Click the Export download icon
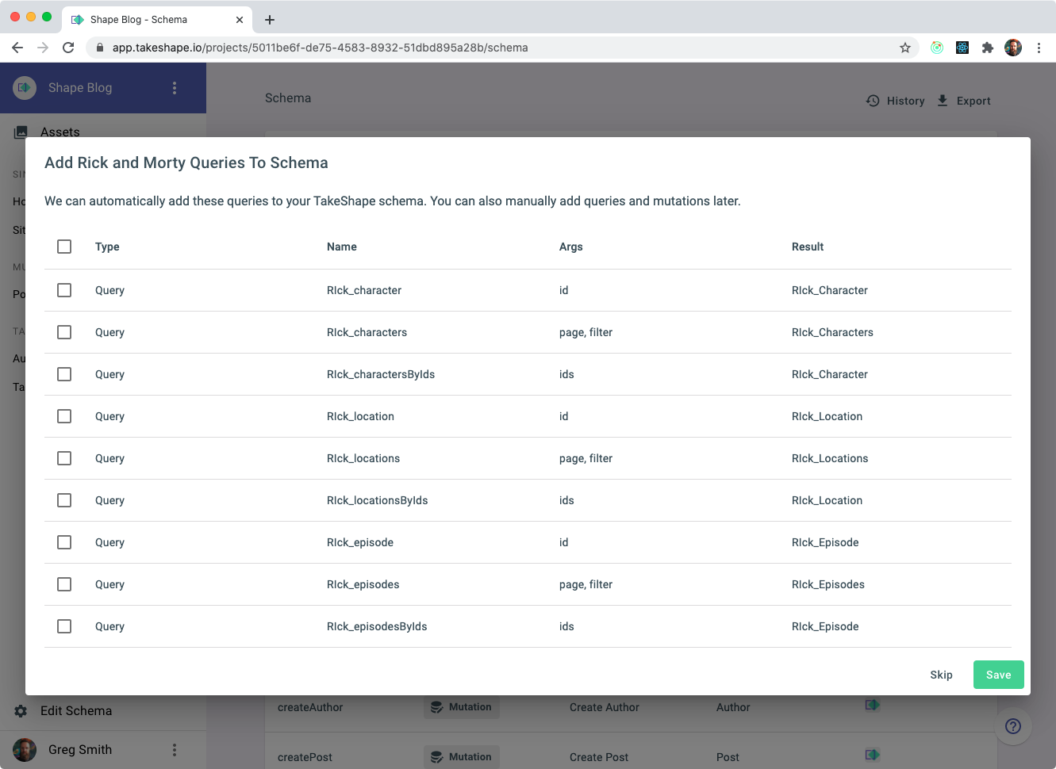Screen dimensions: 1056x769 coord(943,101)
